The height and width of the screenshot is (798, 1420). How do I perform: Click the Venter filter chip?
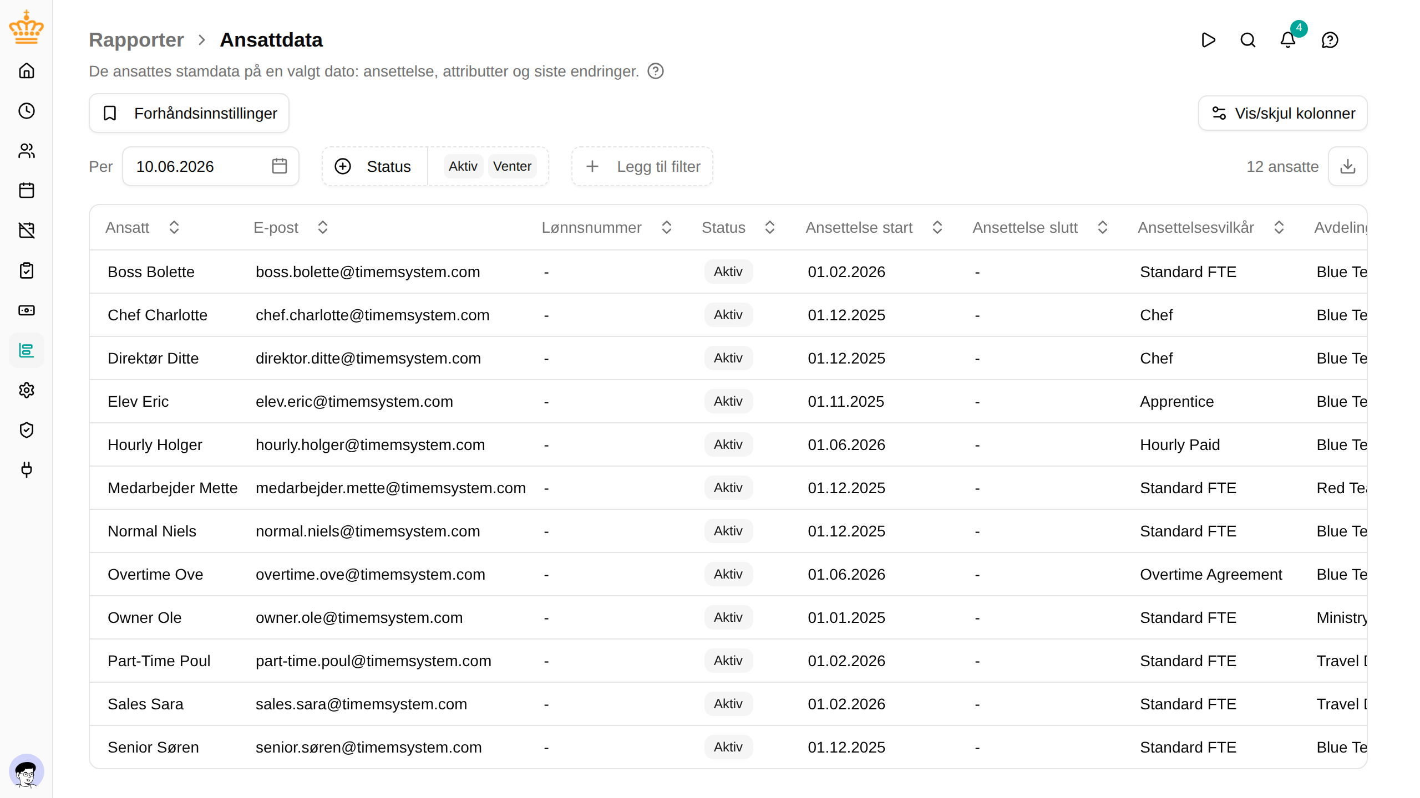512,166
